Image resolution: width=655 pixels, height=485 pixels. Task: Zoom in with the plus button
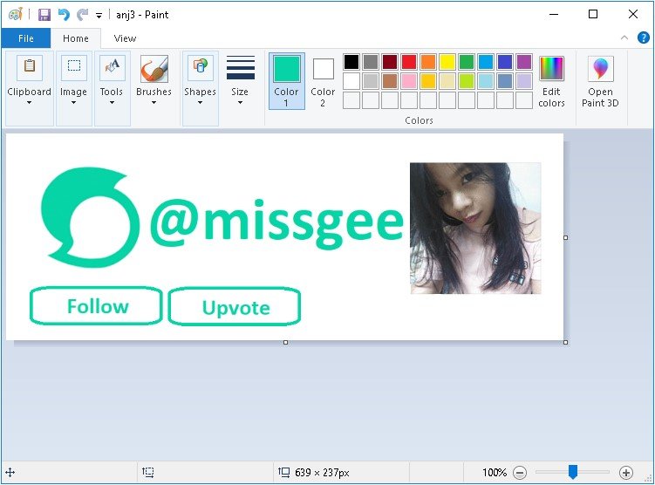(x=625, y=473)
